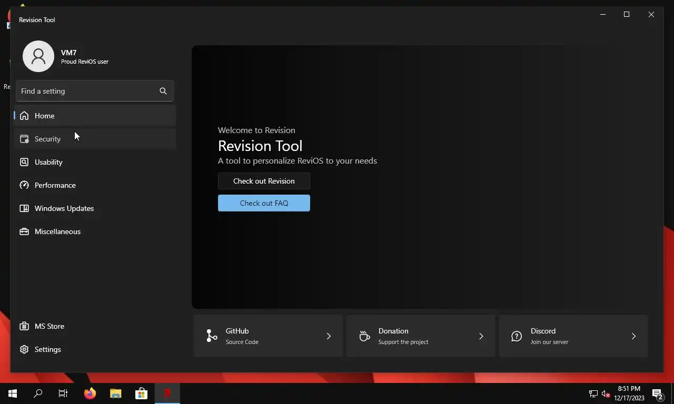Maximize the Revision Tool window
674x404 pixels.
(x=627, y=15)
